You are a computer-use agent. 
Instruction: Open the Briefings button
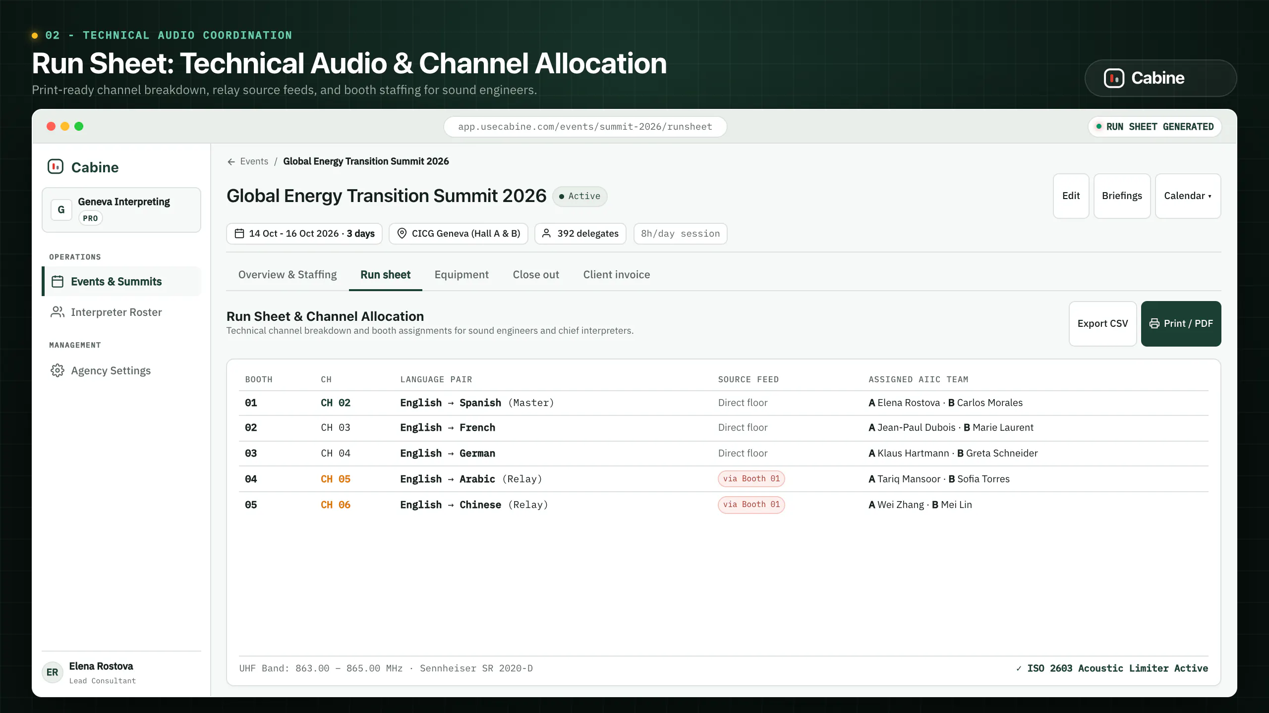1122,196
